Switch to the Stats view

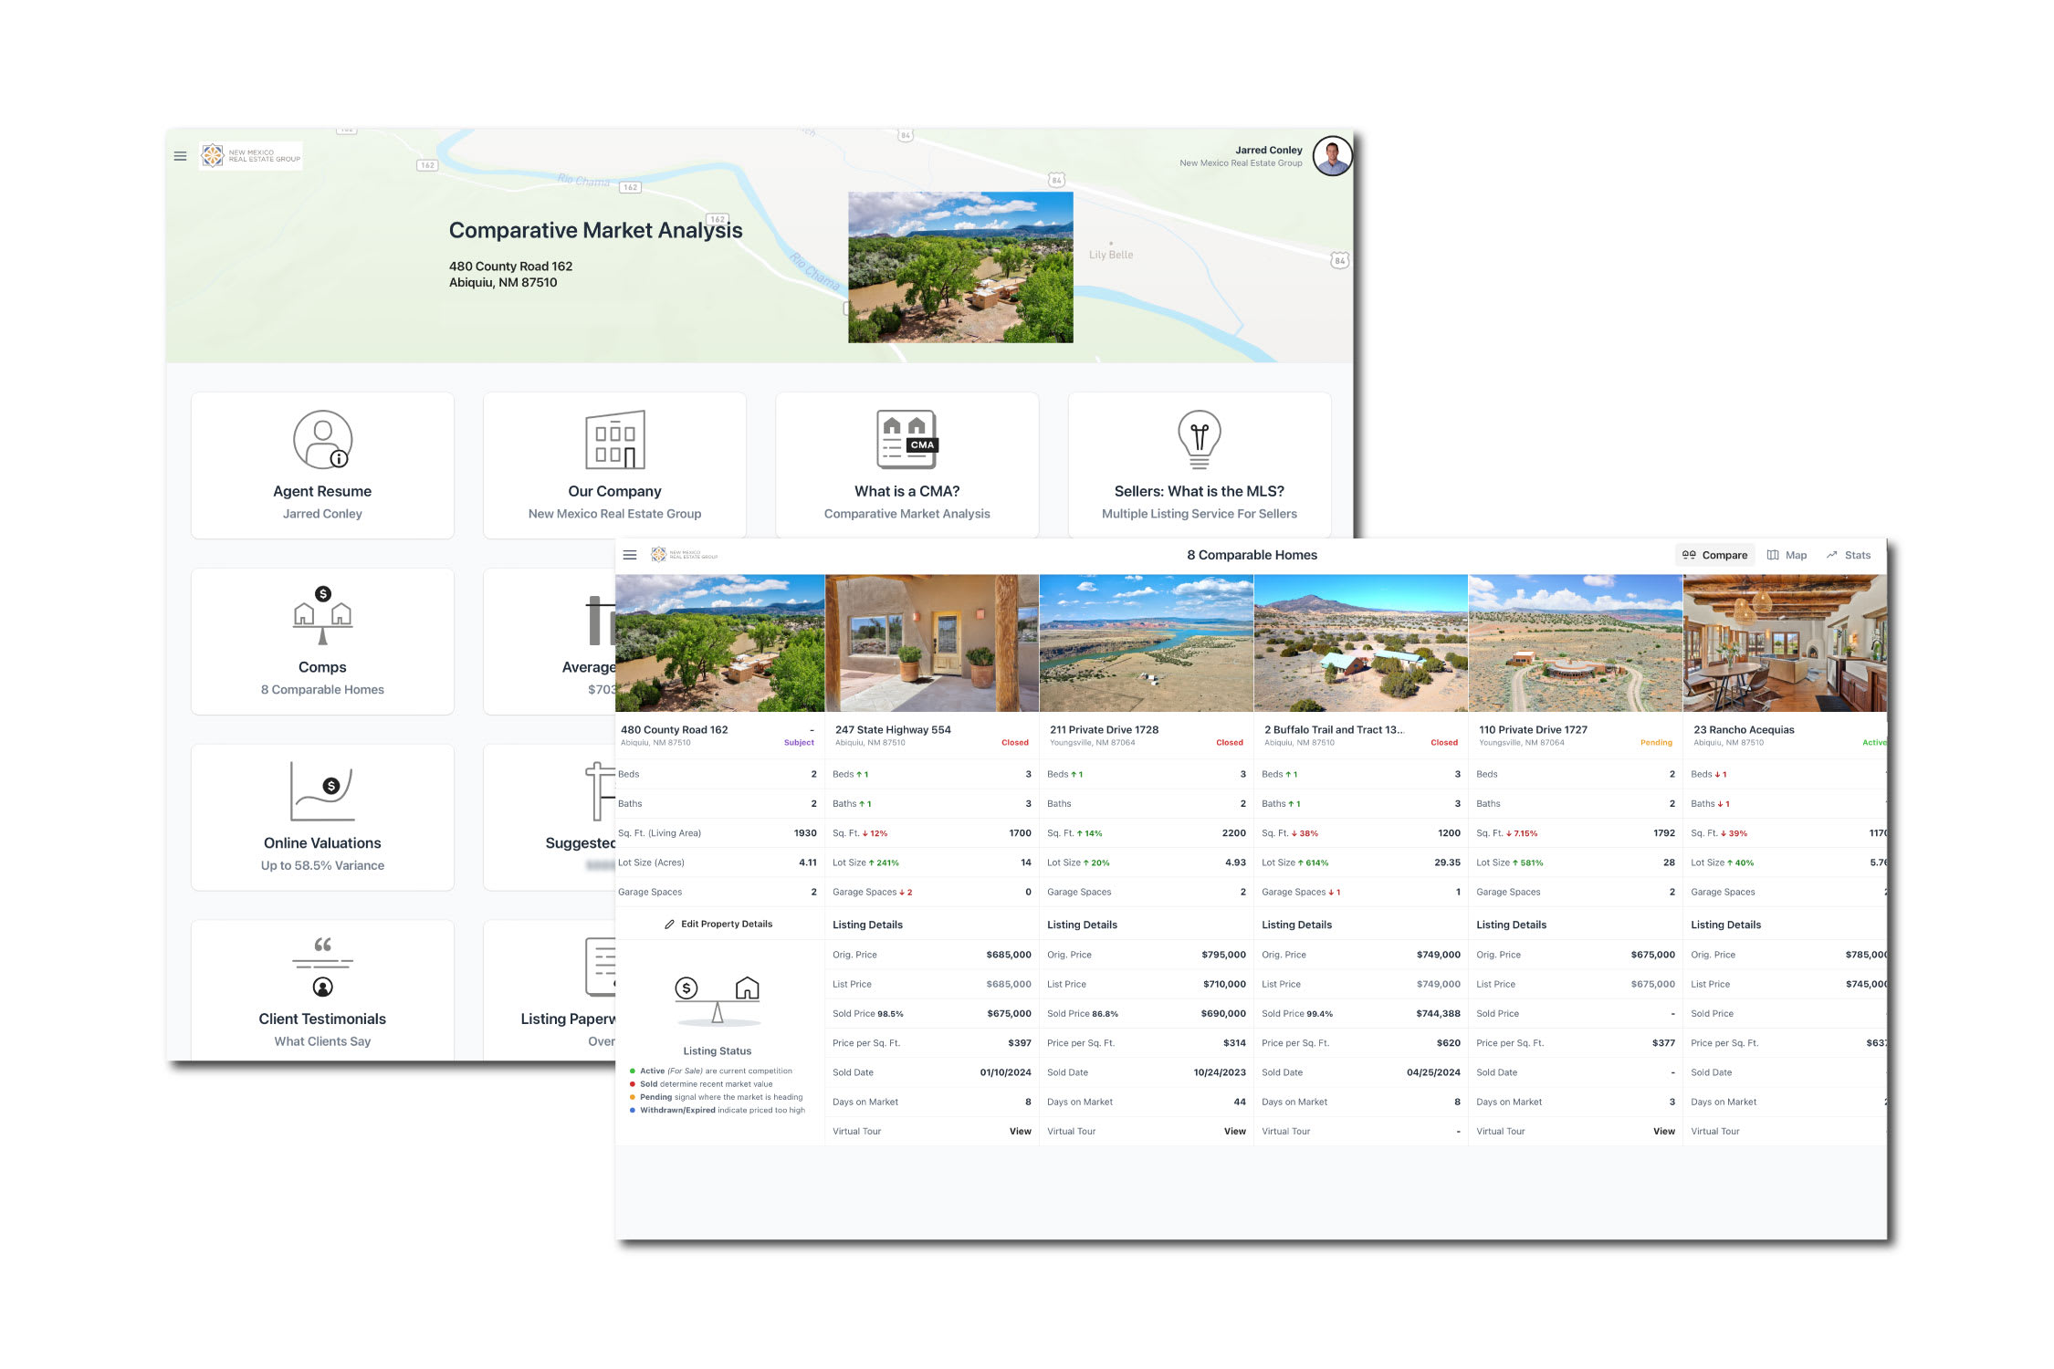click(1849, 555)
